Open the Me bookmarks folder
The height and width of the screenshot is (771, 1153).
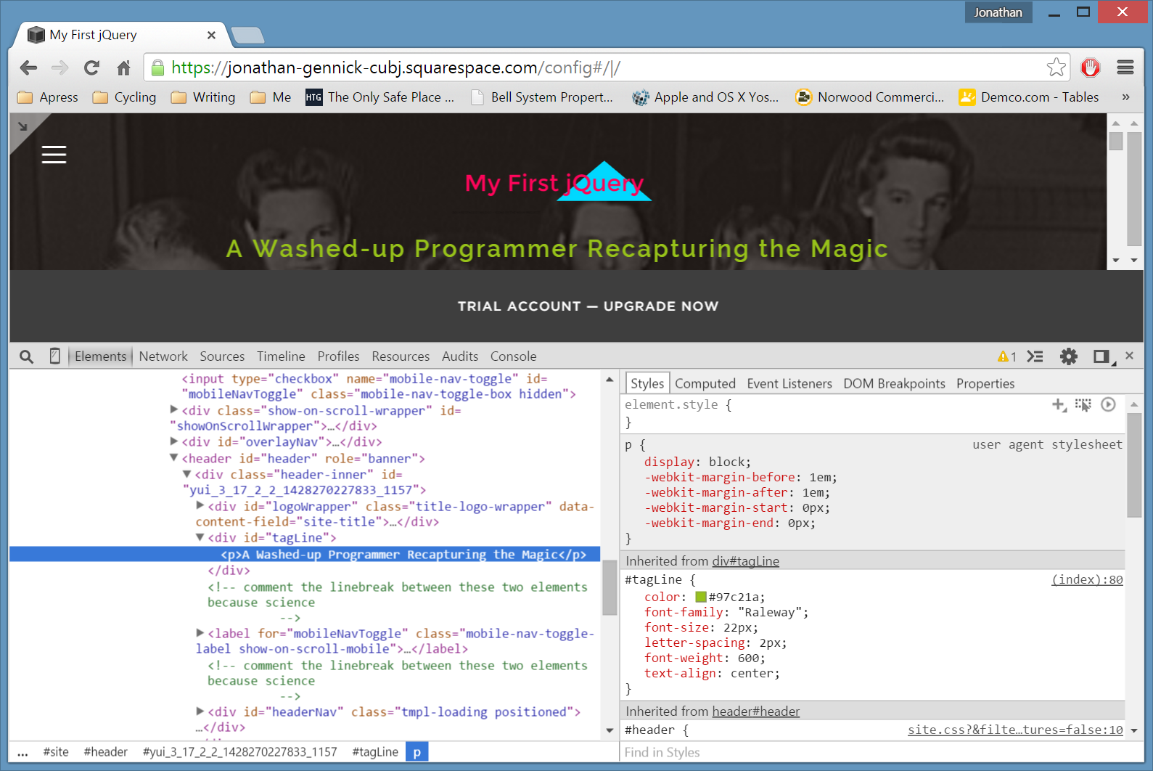click(271, 97)
